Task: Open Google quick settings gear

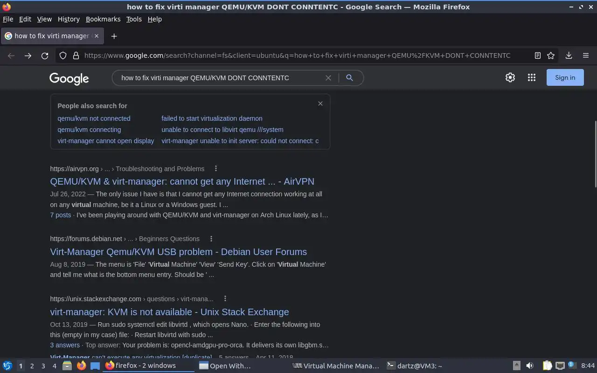Action: pos(510,78)
